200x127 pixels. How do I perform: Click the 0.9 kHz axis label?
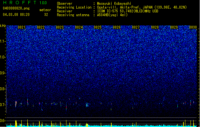3,73
